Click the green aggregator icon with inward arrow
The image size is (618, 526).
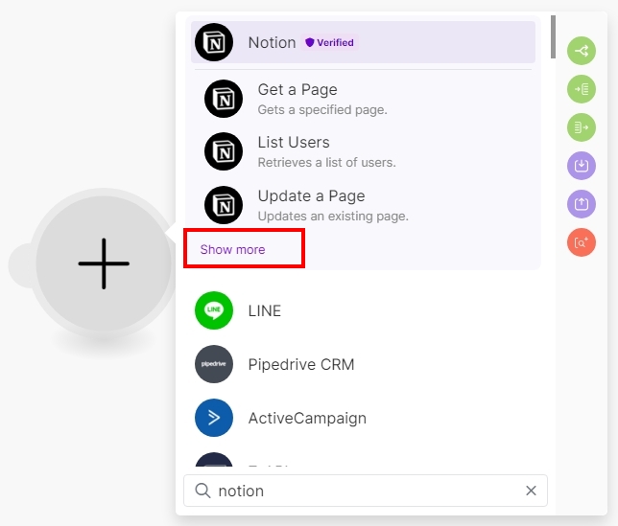click(x=581, y=89)
